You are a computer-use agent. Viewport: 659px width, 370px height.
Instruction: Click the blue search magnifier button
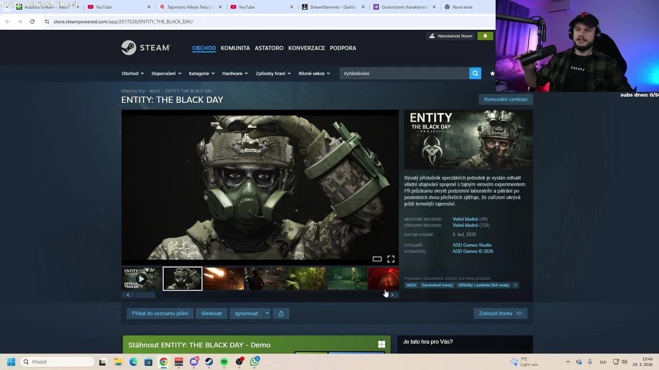click(475, 73)
